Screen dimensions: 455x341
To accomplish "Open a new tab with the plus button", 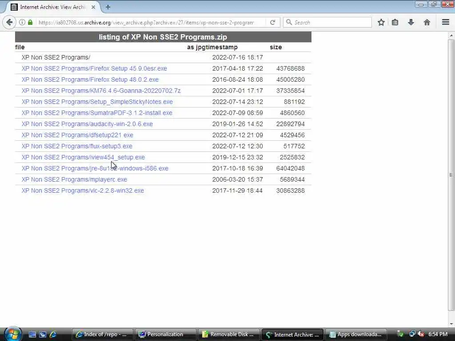I will pos(108,7).
